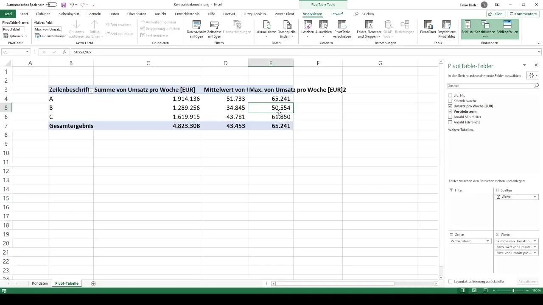Open the Name Box dropdown arrow
Screen dimensions: 543x305
pyautogui.click(x=27, y=52)
